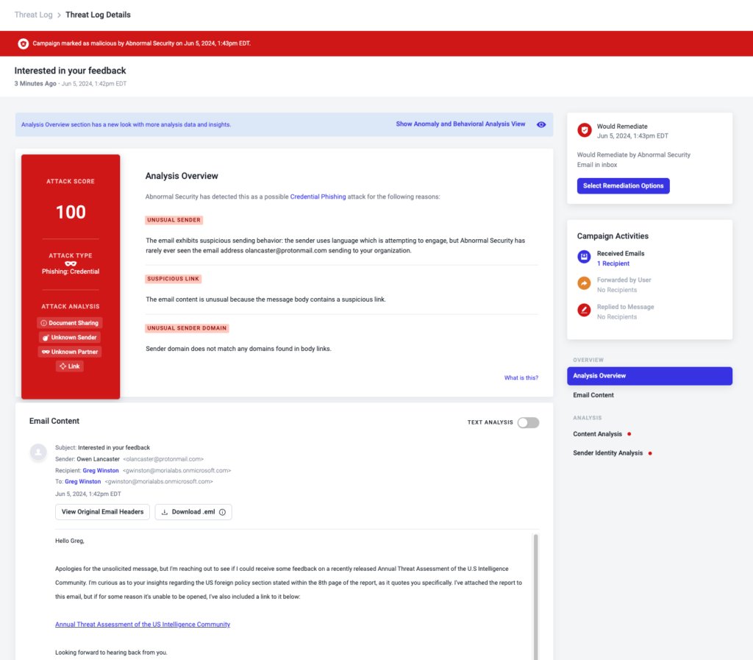Screen dimensions: 753x660
Task: Click View Original Email Headers button
Action: point(102,512)
